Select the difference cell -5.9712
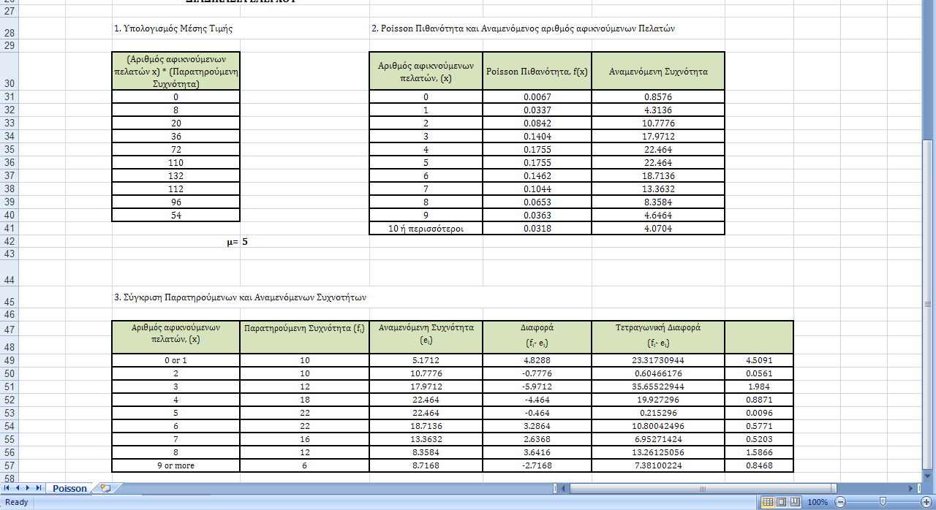The height and width of the screenshot is (510, 936). 537,387
